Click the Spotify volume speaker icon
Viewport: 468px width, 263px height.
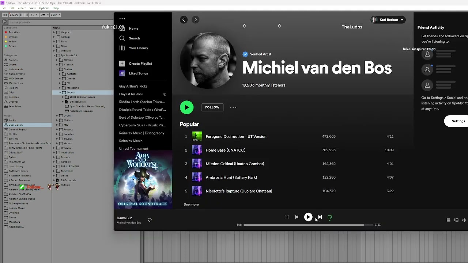464,220
